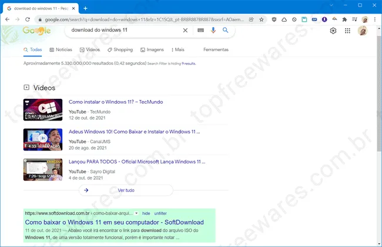Click the softdownload.com.br result URL text

pyautogui.click(x=79, y=213)
